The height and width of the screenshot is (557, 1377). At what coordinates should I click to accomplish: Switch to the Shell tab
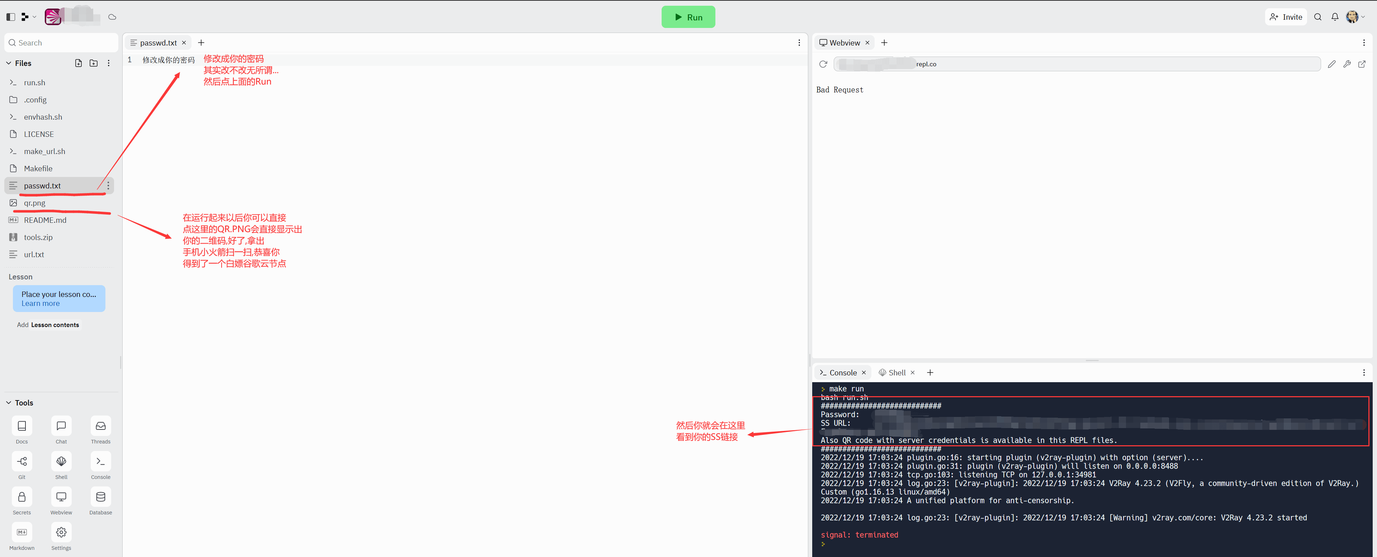[896, 373]
